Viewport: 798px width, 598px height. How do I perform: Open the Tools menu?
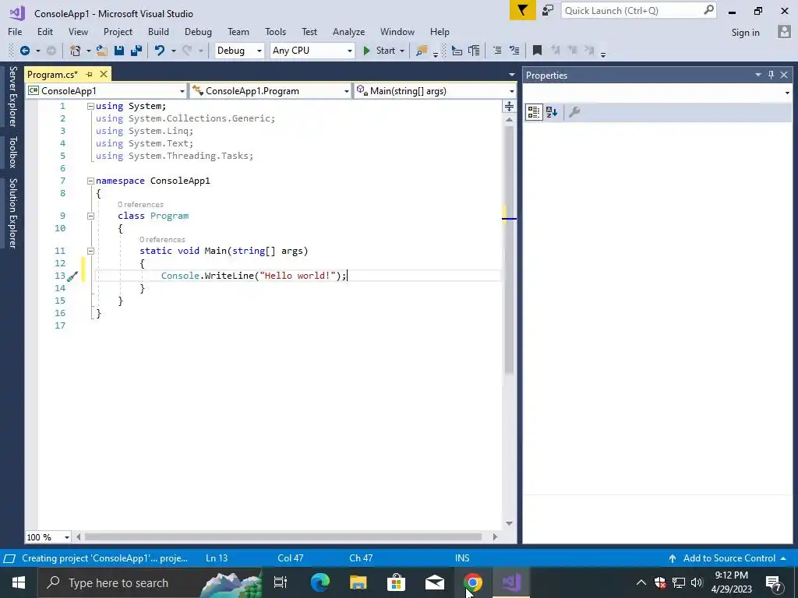click(x=275, y=31)
